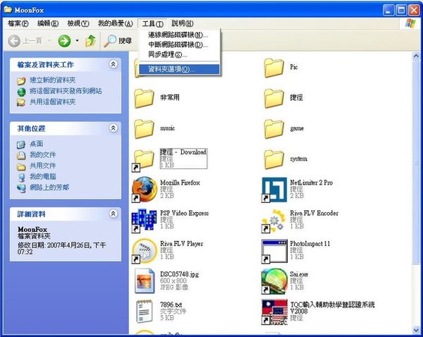Screen dimensions: 423x337
Task: Open the system folder icon
Action: click(x=274, y=159)
